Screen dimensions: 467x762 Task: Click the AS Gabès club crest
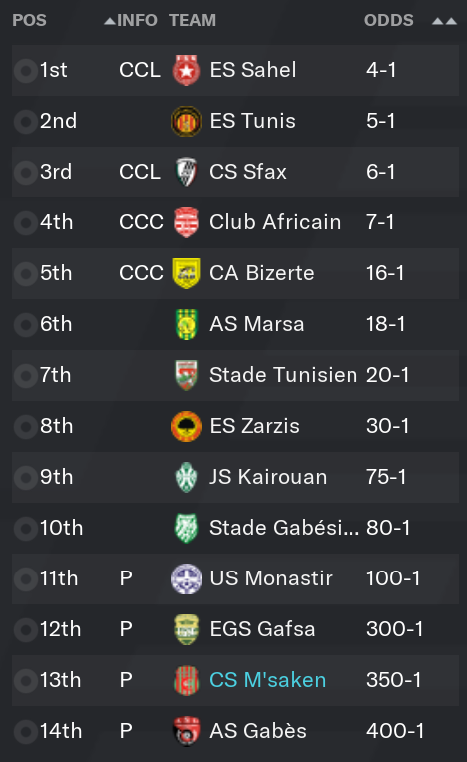coord(186,731)
